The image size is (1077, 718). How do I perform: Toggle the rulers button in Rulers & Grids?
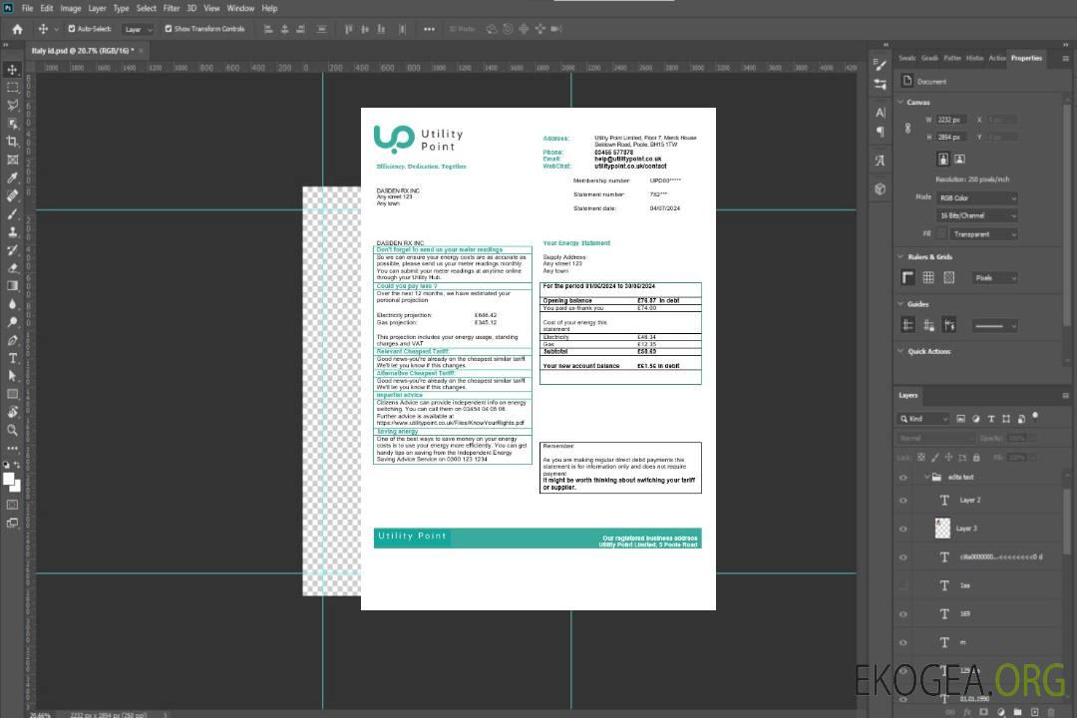point(908,277)
